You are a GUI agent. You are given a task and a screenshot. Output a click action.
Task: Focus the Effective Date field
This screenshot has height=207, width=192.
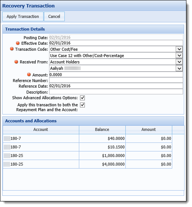(x=116, y=43)
